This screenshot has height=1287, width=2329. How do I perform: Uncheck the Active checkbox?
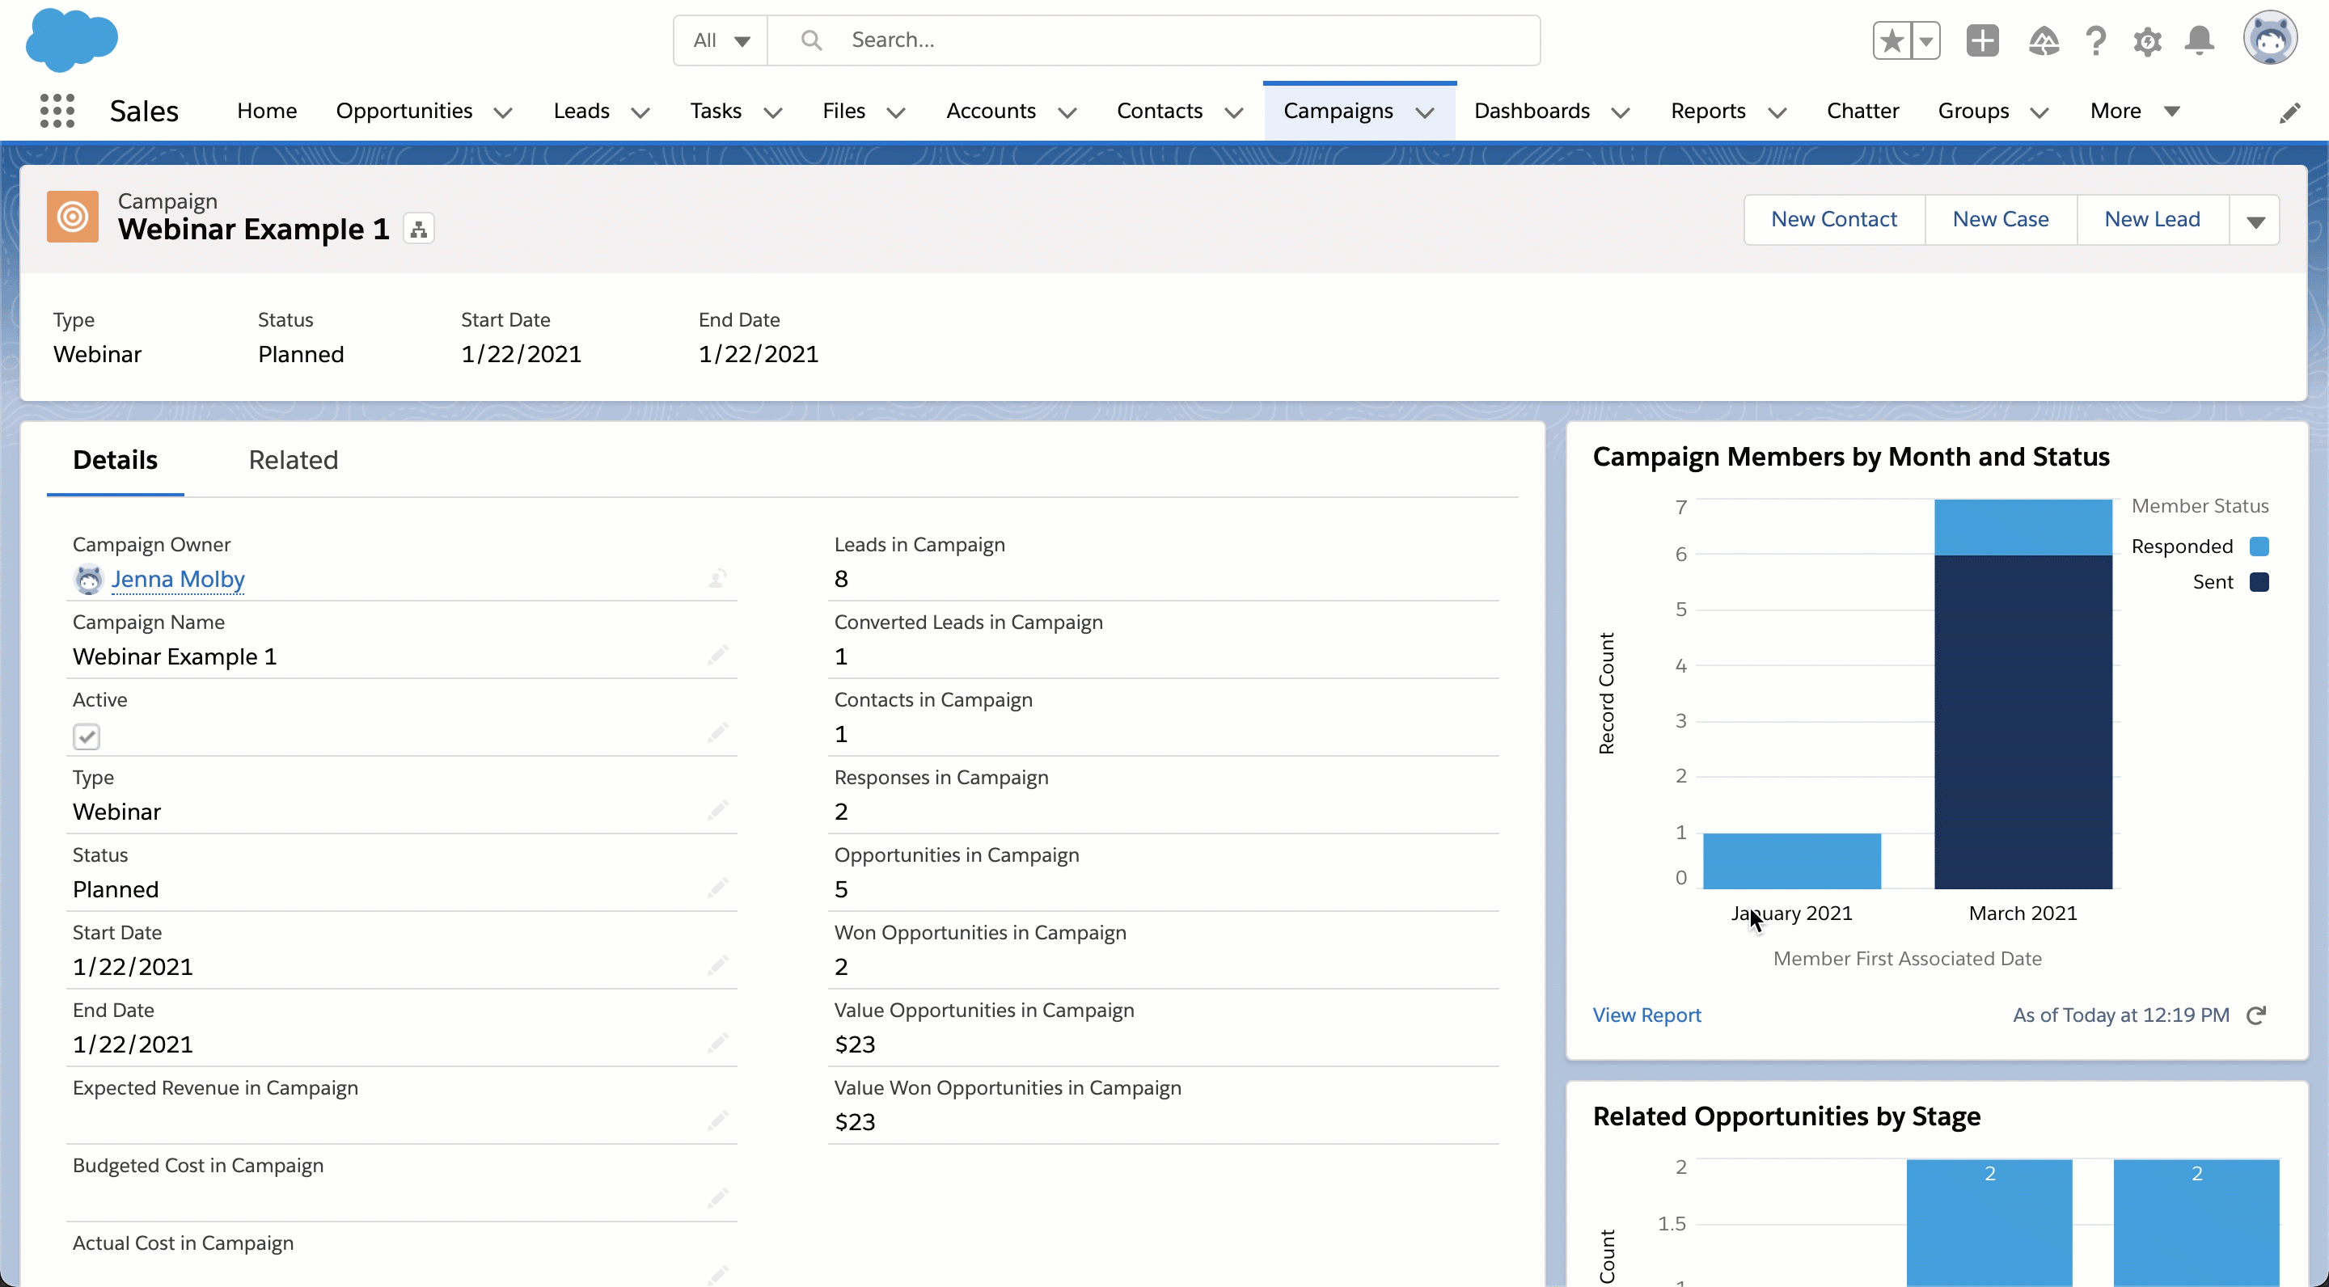(x=86, y=736)
